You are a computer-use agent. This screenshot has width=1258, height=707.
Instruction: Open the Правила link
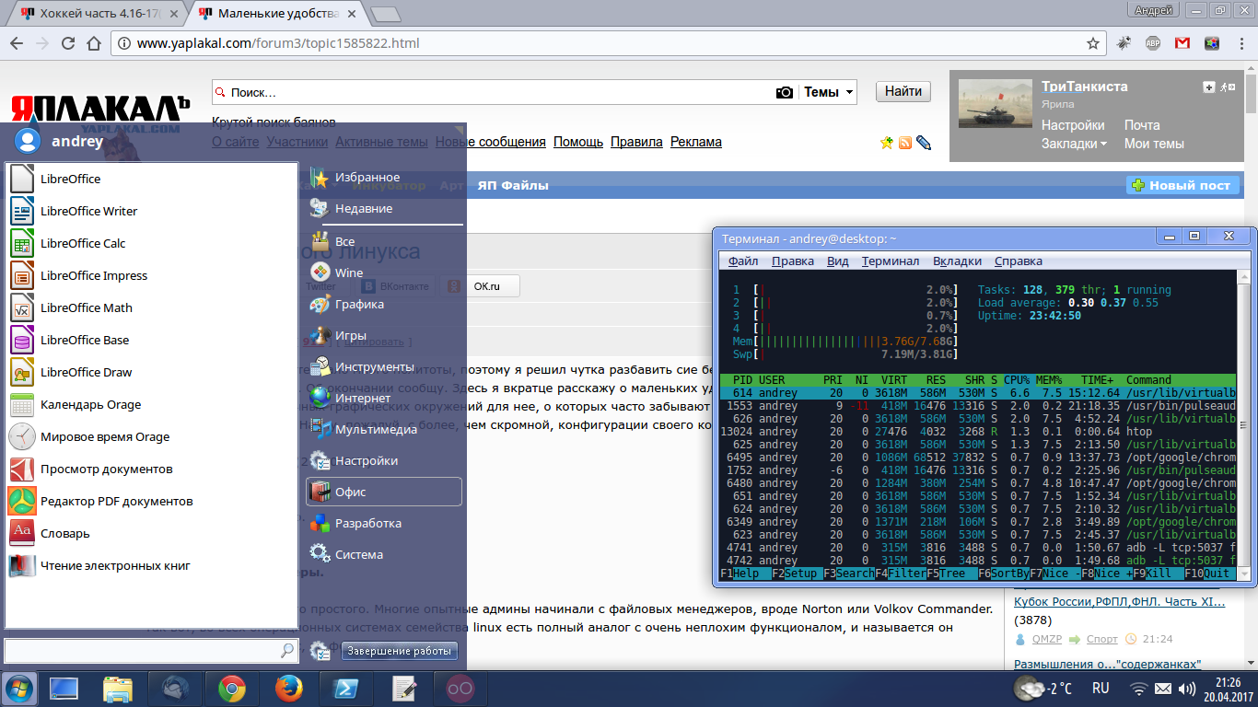[x=636, y=142]
